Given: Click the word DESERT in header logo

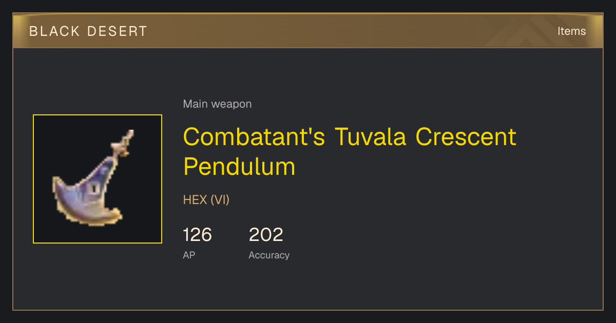Looking at the screenshot, I should point(117,31).
